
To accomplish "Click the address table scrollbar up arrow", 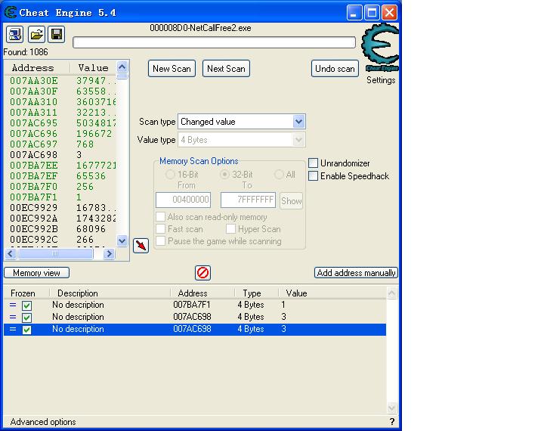I will [391, 293].
